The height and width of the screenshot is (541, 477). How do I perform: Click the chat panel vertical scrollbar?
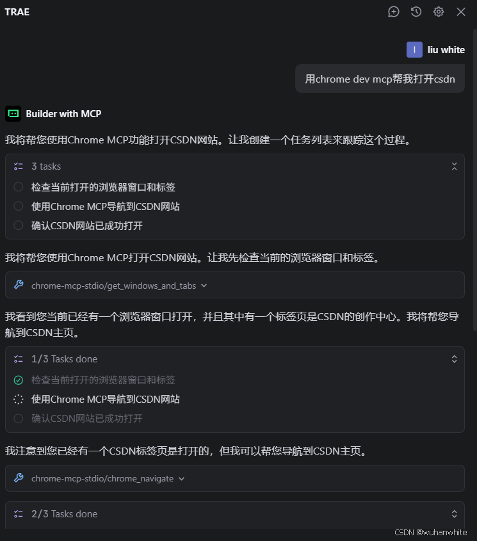coord(474,179)
